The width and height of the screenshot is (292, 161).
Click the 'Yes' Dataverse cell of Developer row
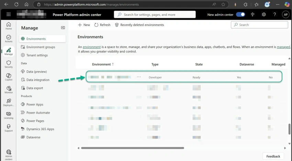[x=239, y=77]
